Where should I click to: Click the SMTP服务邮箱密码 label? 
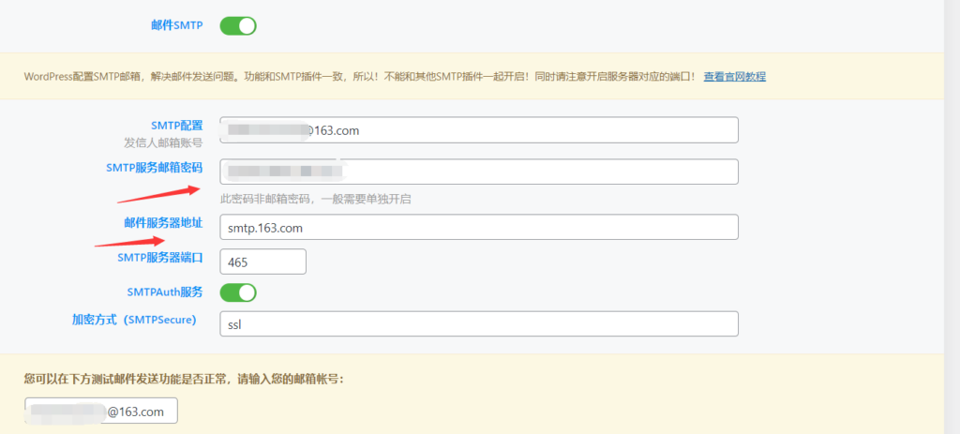click(155, 167)
